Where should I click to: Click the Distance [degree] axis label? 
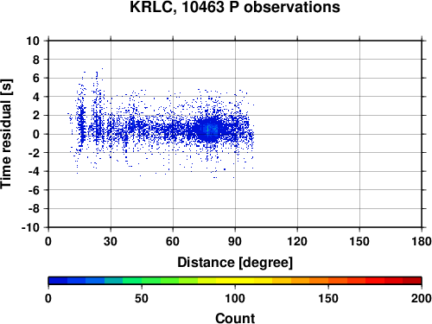[235, 263]
